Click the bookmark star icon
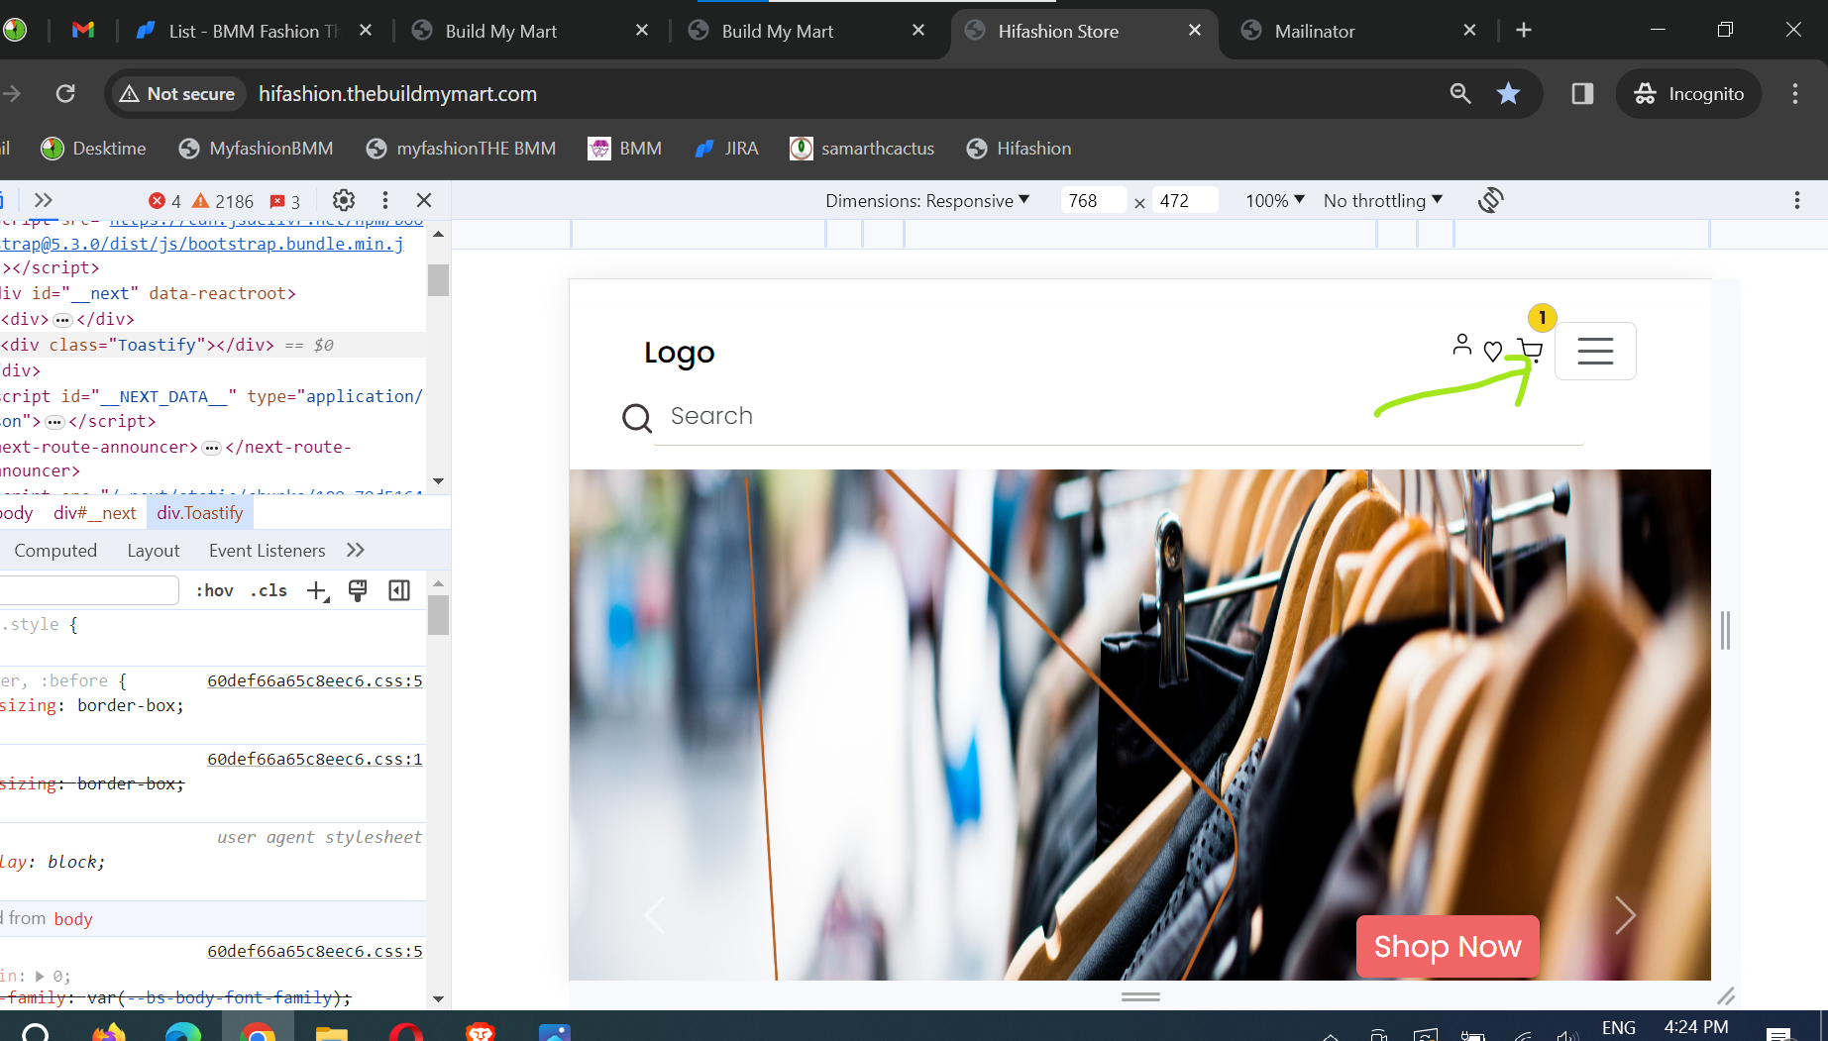Screen dimensions: 1828x1041 tap(1508, 94)
